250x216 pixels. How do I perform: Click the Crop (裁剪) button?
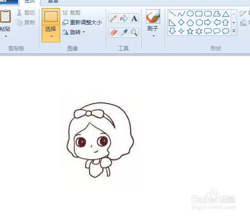tap(71, 13)
